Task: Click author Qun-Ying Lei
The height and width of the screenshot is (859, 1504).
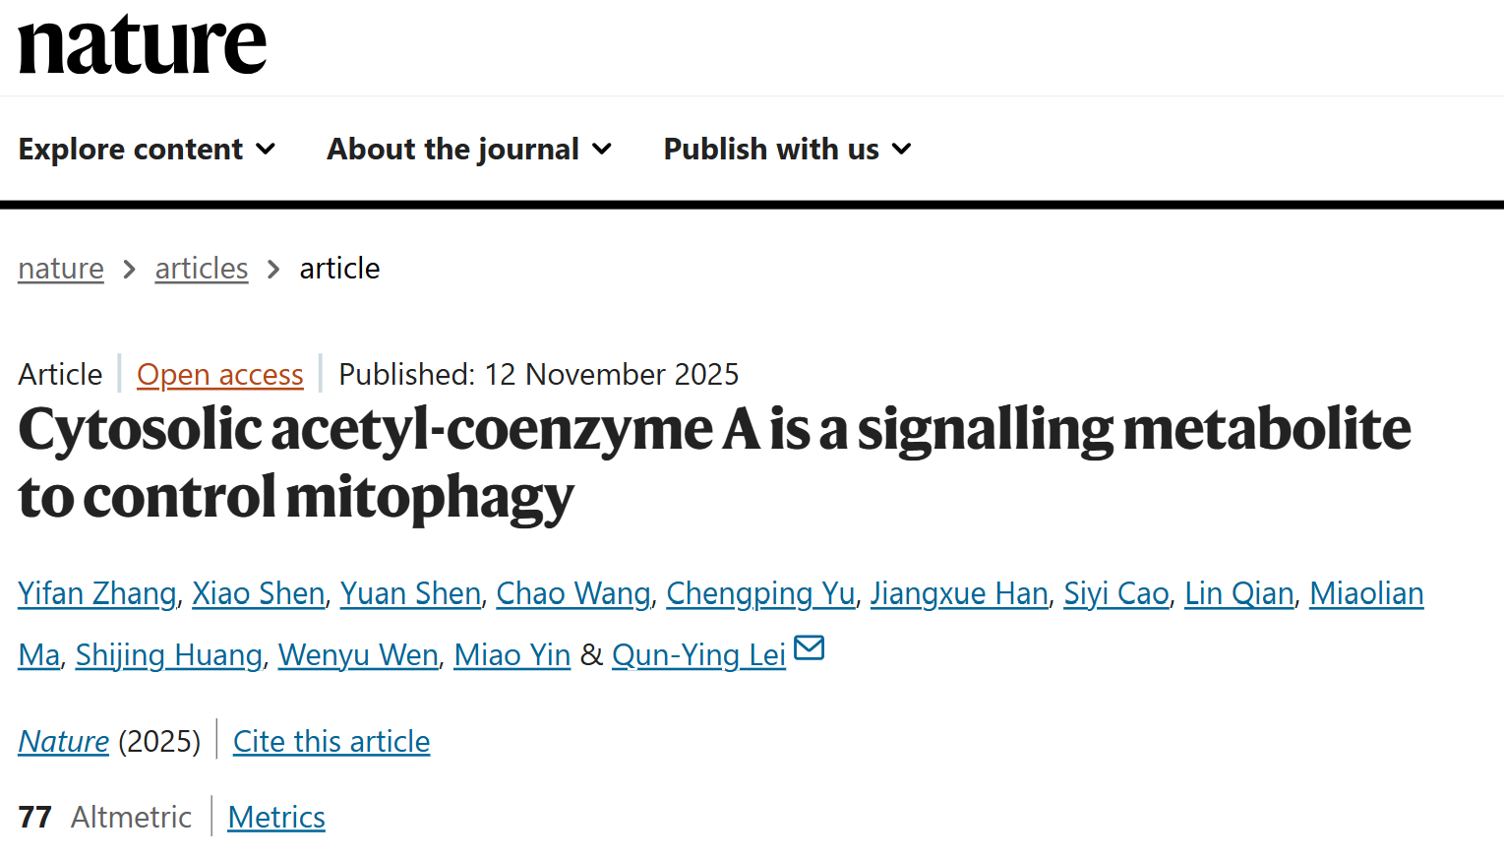Action: point(698,655)
